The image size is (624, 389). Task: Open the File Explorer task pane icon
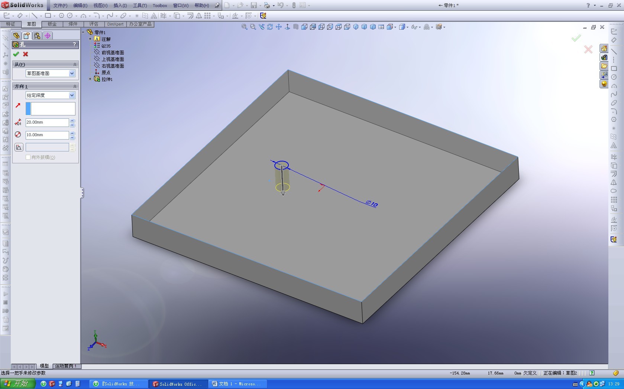(604, 66)
